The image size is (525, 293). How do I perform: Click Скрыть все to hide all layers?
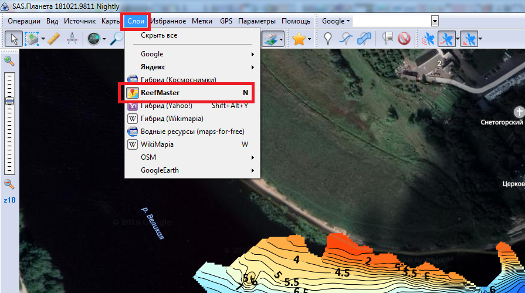point(158,35)
